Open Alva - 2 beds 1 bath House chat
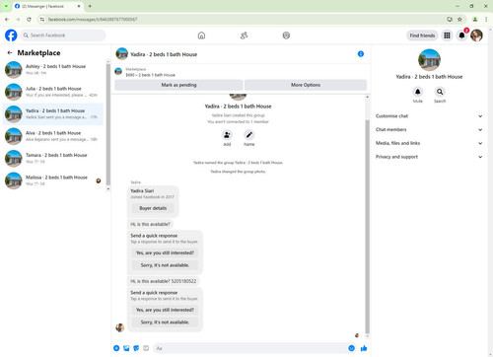 pyautogui.click(x=53, y=136)
